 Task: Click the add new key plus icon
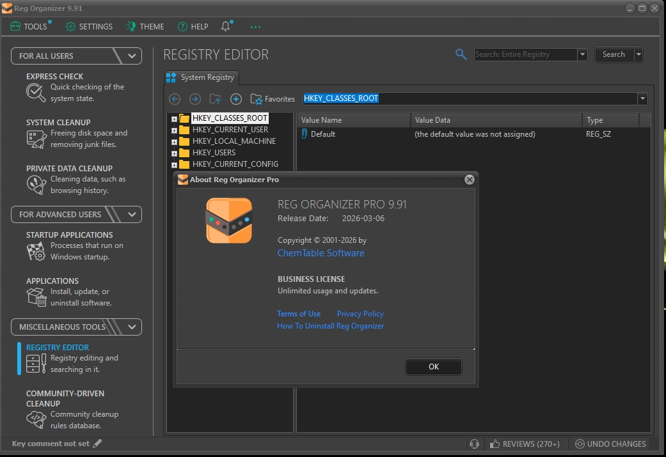point(236,99)
